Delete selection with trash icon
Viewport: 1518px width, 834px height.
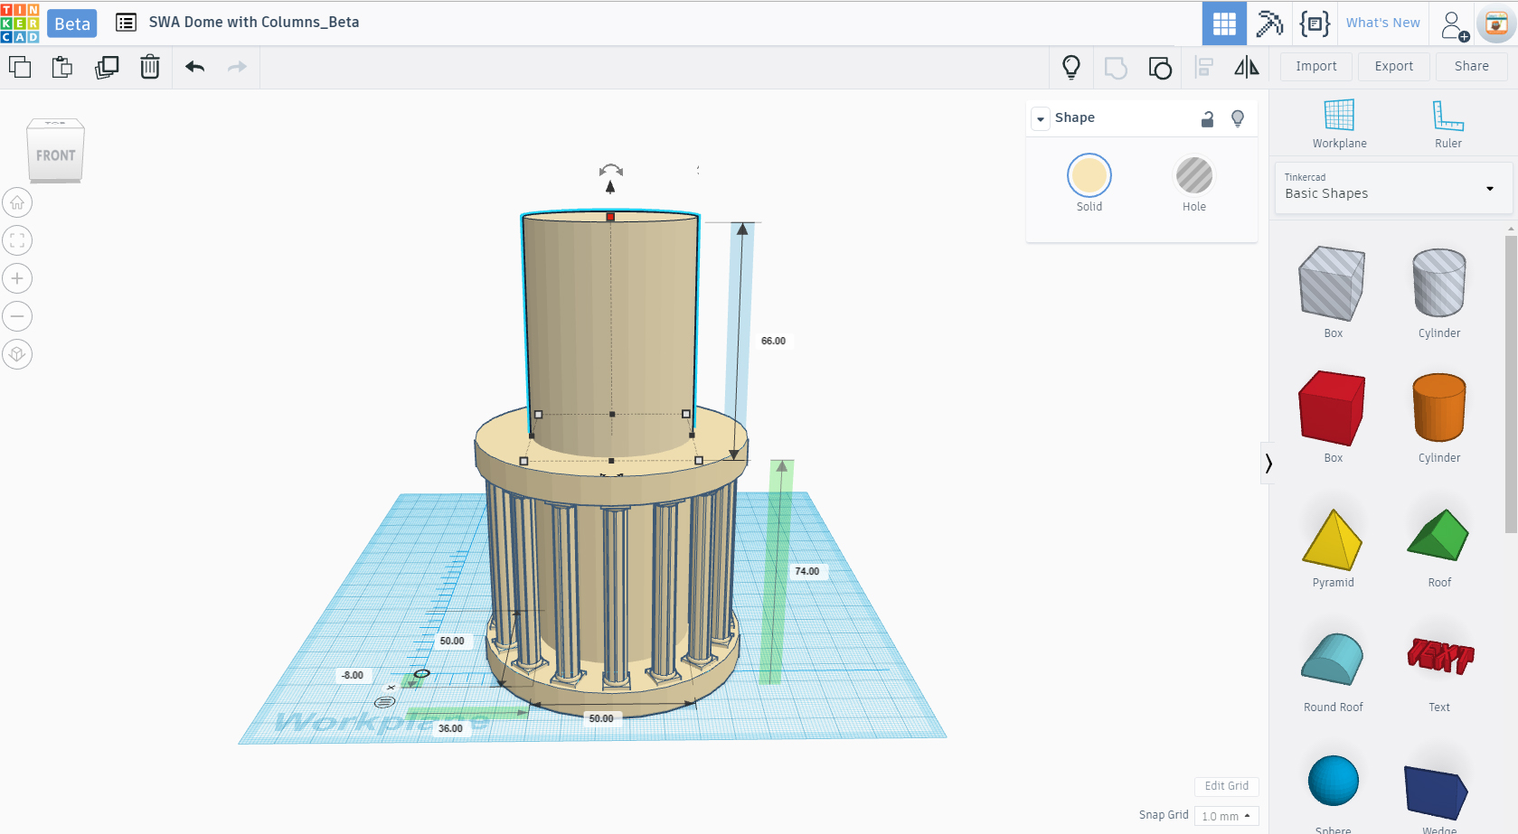tap(150, 67)
